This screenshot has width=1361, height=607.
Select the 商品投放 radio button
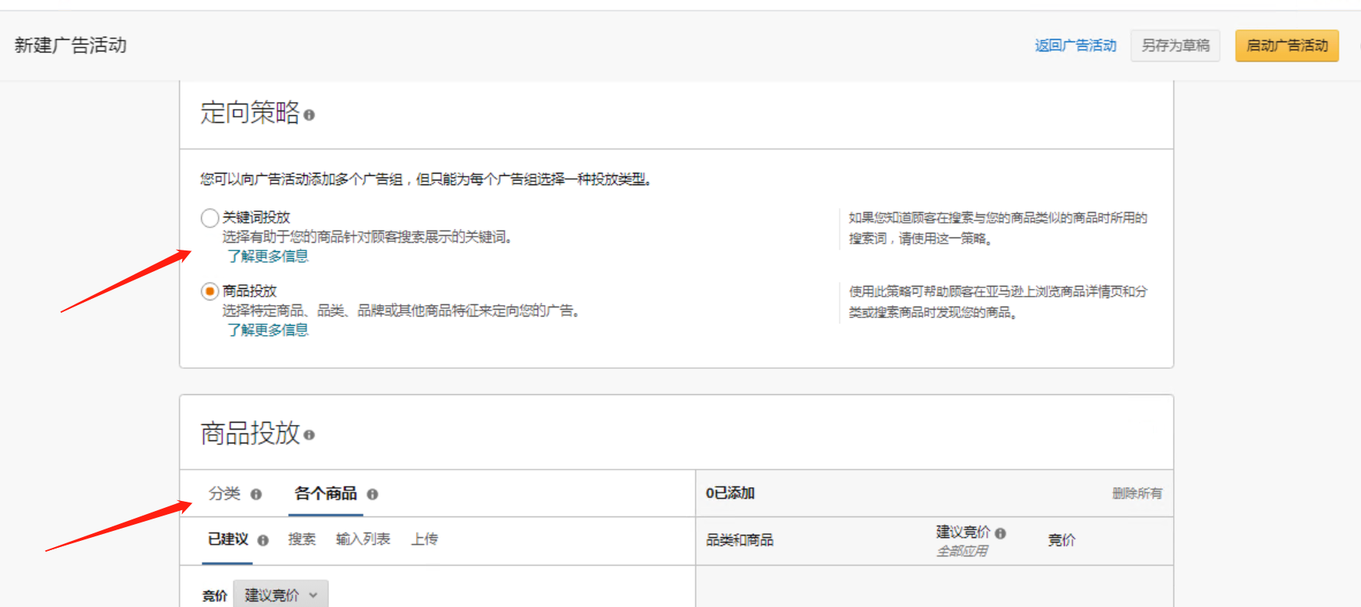pyautogui.click(x=210, y=291)
